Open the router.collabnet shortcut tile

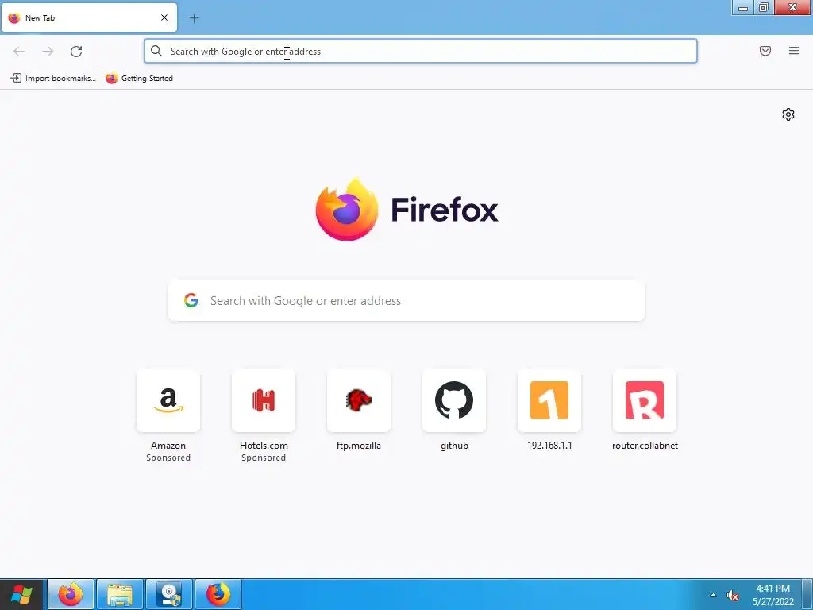(645, 400)
